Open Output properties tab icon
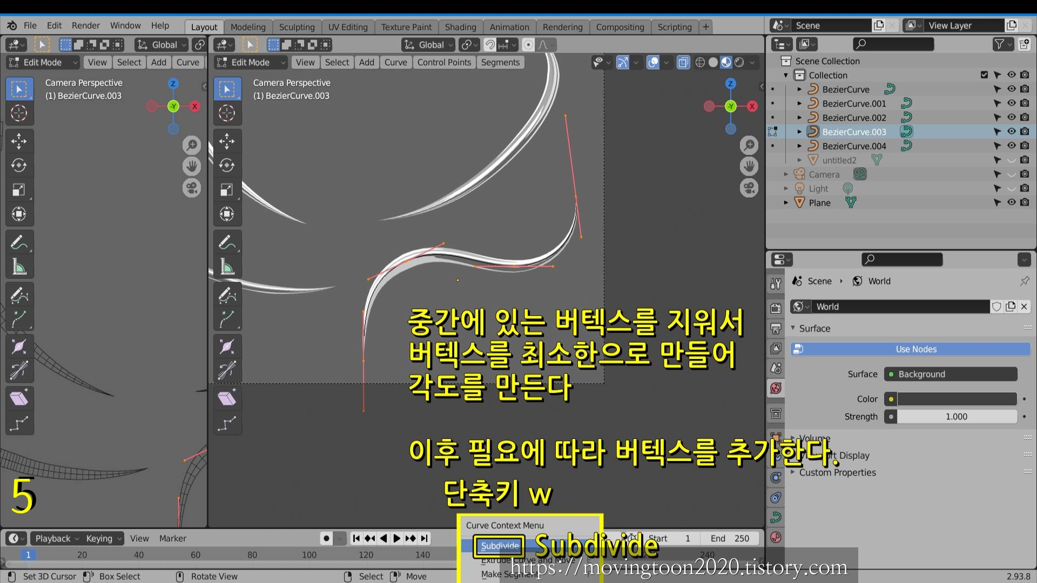Viewport: 1037px width, 583px height. tap(776, 328)
